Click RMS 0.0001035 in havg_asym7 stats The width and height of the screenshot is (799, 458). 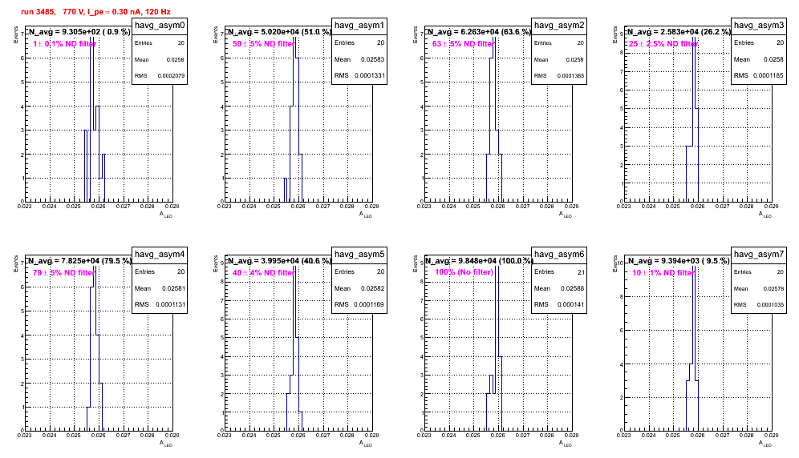759,305
